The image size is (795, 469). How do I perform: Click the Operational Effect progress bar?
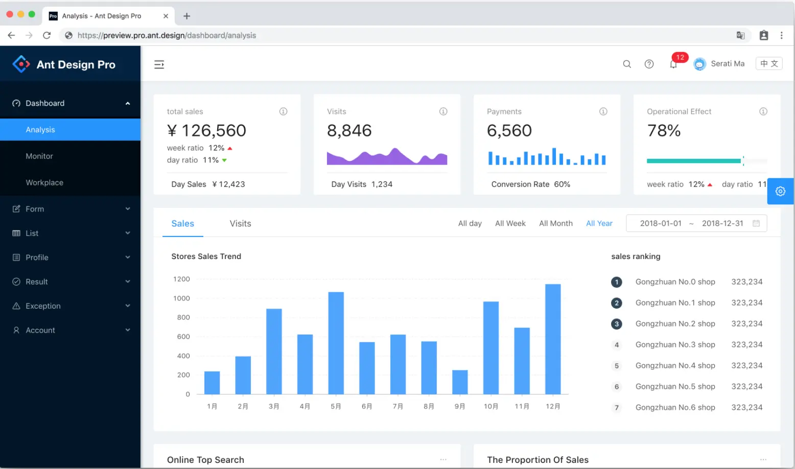[707, 161]
